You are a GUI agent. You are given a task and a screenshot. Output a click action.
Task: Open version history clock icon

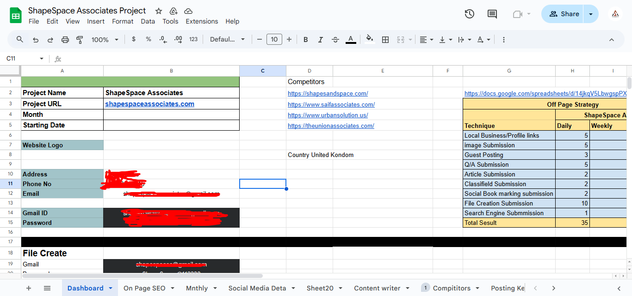469,14
